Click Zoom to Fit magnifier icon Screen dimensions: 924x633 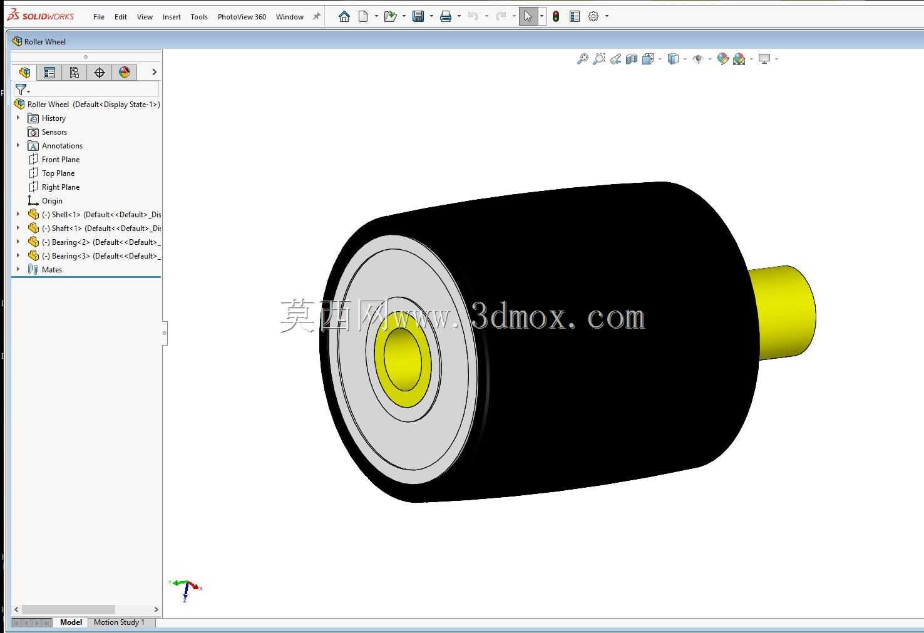click(x=583, y=59)
